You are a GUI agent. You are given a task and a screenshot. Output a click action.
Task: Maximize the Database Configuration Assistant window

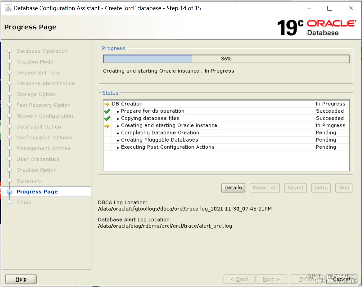click(x=330, y=8)
